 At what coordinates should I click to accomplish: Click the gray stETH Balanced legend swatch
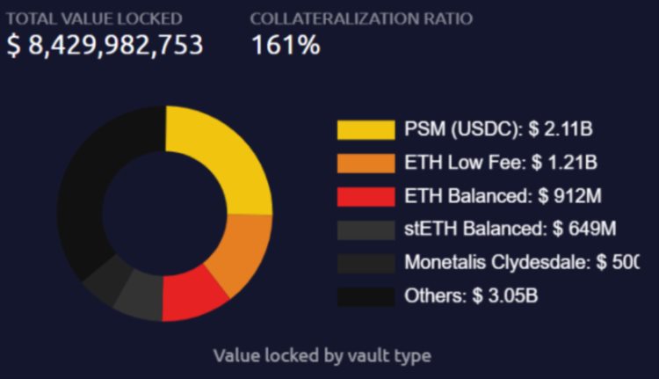(366, 230)
